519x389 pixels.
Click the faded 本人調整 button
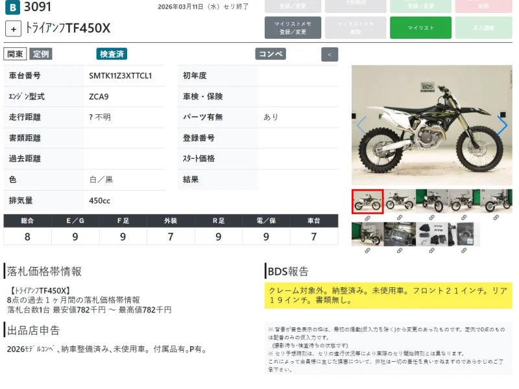point(483,28)
